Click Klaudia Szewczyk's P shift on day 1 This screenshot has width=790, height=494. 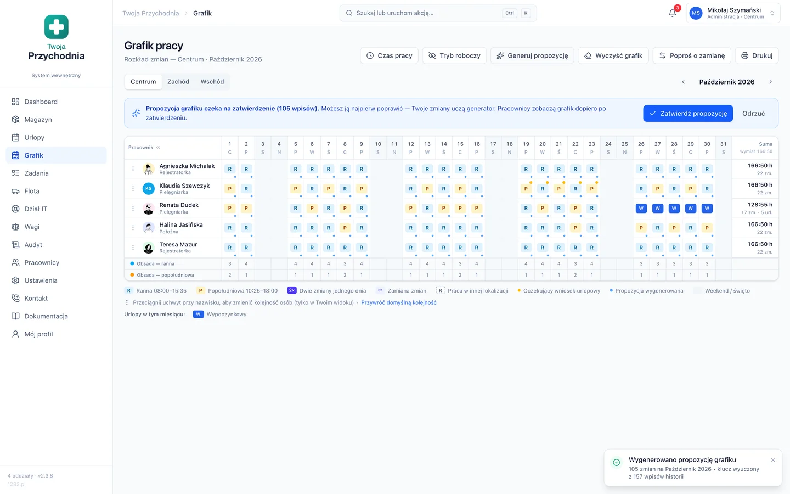tap(229, 189)
